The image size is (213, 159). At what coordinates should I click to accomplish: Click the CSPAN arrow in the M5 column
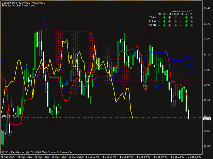click(x=164, y=25)
